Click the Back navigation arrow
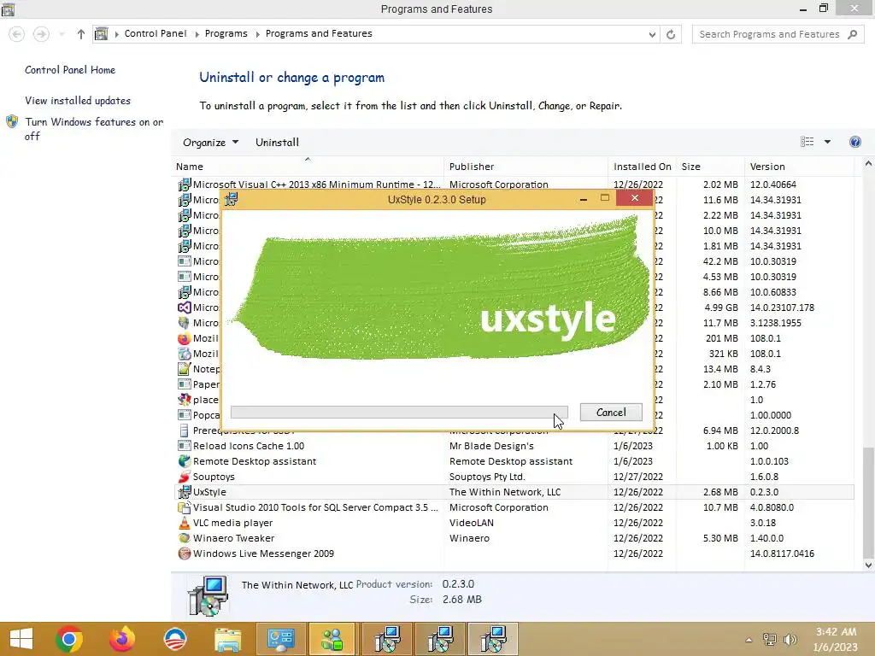Screen dimensions: 875x656 17,34
